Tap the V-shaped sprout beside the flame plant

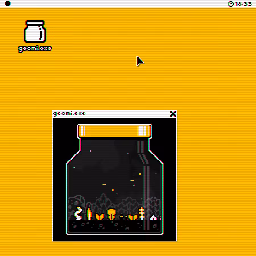click(100, 217)
